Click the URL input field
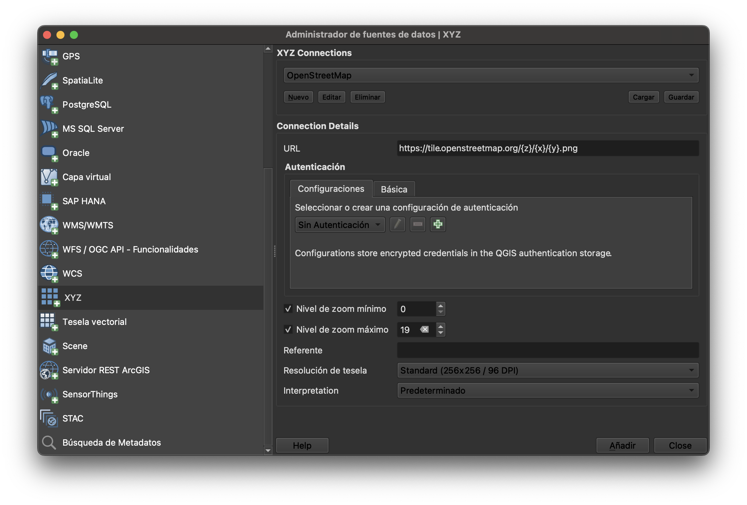 point(548,148)
